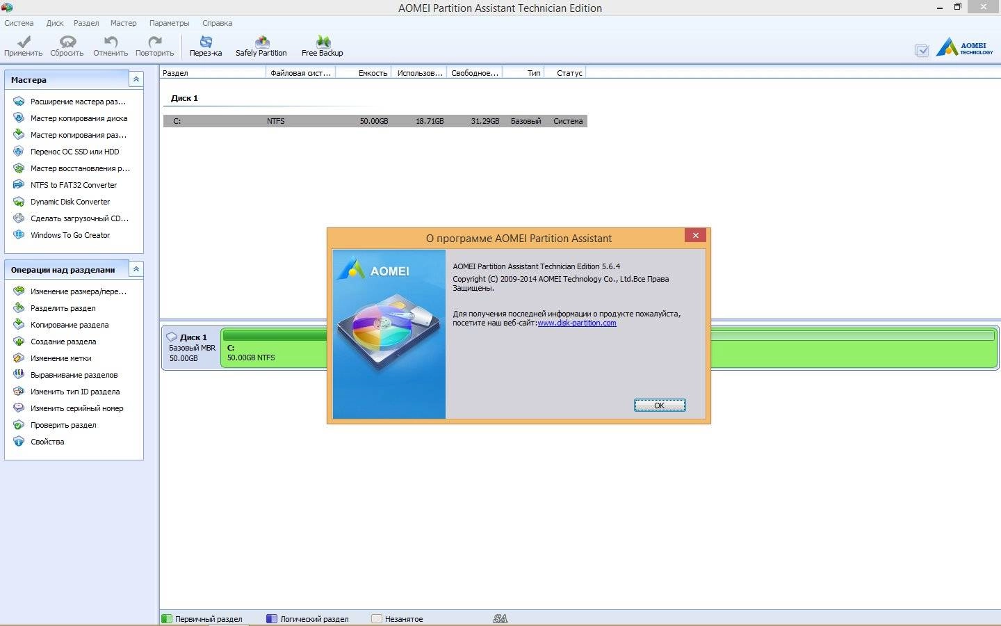
Task: Click the Диск 1 heading in partition list
Action: coord(184,98)
